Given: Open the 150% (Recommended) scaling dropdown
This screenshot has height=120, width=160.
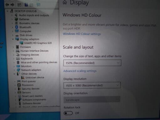Looking at the screenshot, I should tap(92, 63).
